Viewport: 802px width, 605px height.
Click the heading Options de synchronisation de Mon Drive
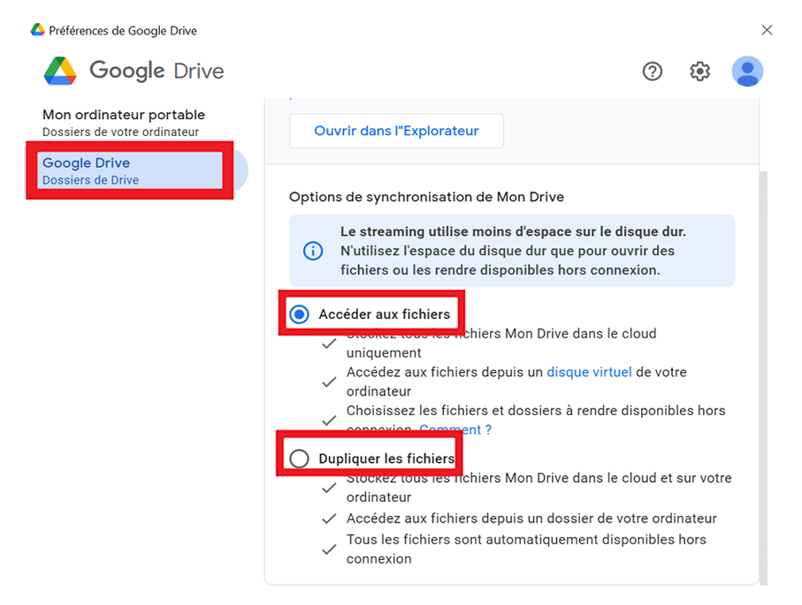[x=426, y=197]
